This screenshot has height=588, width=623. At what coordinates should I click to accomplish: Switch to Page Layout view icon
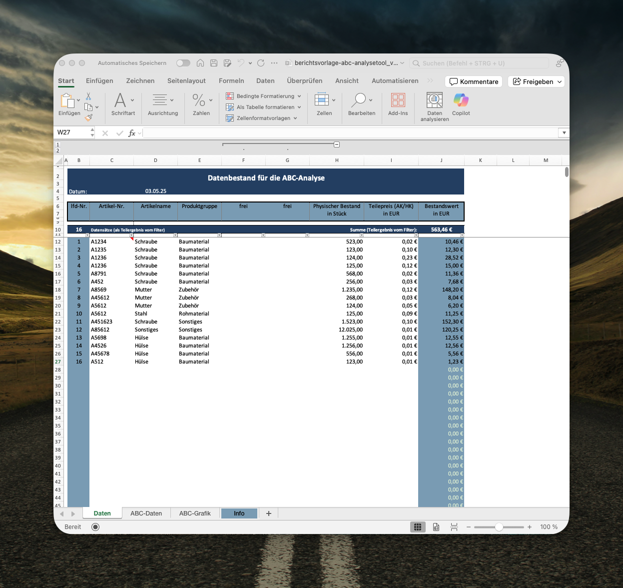[x=436, y=527]
